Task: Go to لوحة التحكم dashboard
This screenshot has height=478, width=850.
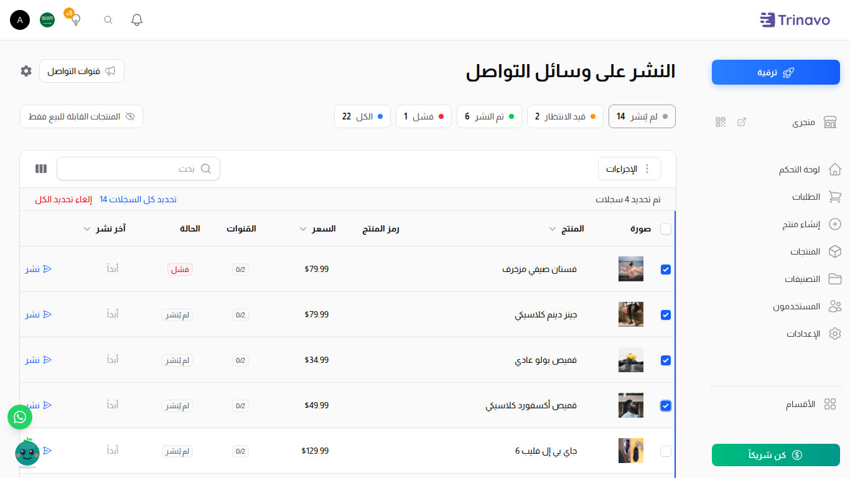Action: coord(810,169)
